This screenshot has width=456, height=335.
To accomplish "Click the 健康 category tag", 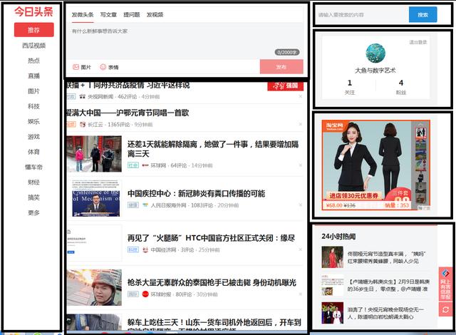I will click(x=133, y=205).
